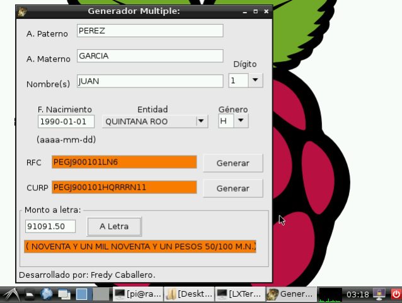Click the RFC result field PEGJ900101LN6
The width and height of the screenshot is (402, 303).
[124, 162]
